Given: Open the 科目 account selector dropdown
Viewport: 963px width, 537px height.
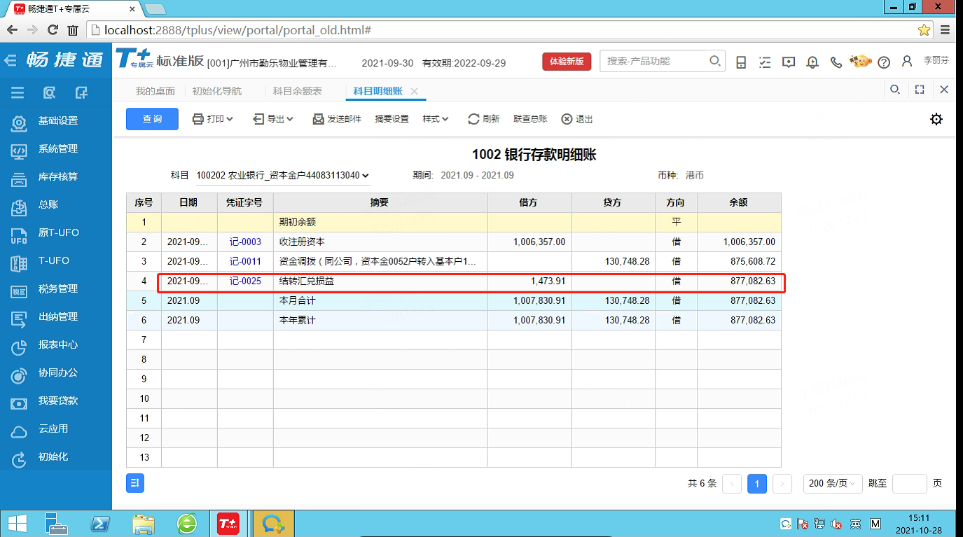Looking at the screenshot, I should 283,175.
